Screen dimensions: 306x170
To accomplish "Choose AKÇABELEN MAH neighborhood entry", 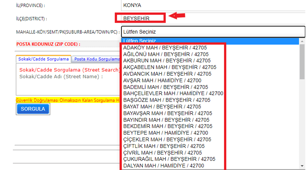I will (170, 67).
